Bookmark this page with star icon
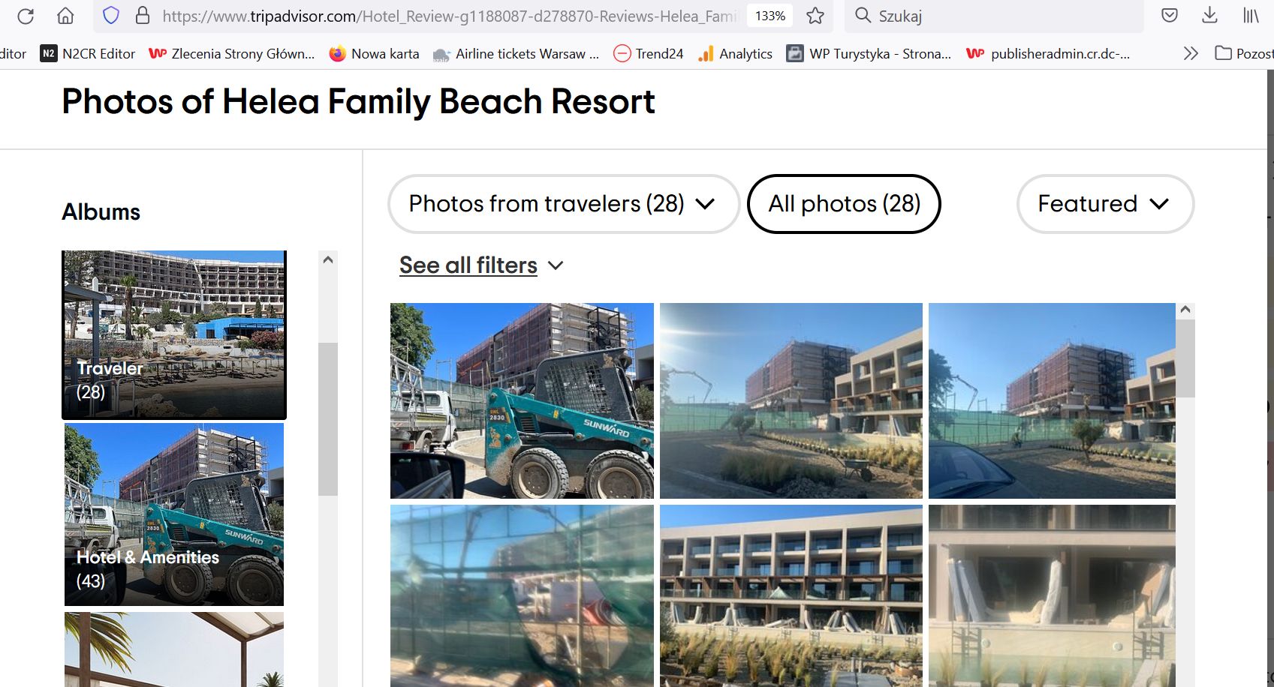This screenshot has height=687, width=1274. click(x=815, y=16)
